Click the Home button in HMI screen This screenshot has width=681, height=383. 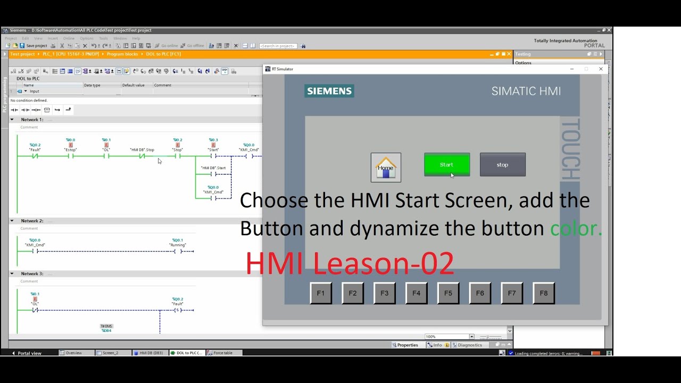(386, 168)
